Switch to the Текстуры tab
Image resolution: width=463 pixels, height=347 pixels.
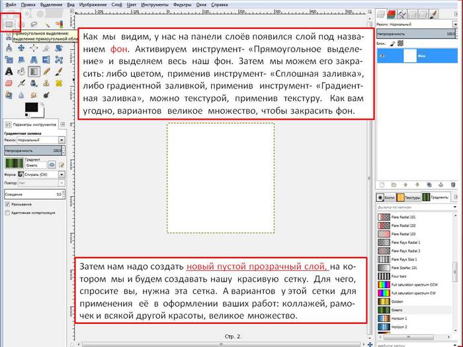(409, 198)
